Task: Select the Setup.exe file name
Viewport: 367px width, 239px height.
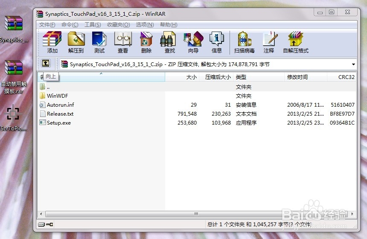Action: tap(59, 122)
